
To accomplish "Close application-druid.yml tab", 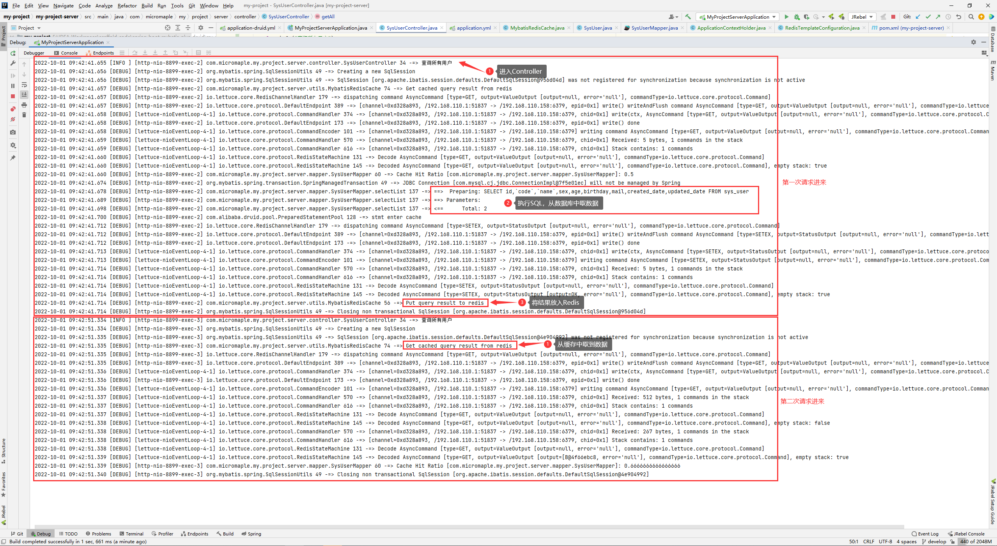I will coord(280,28).
